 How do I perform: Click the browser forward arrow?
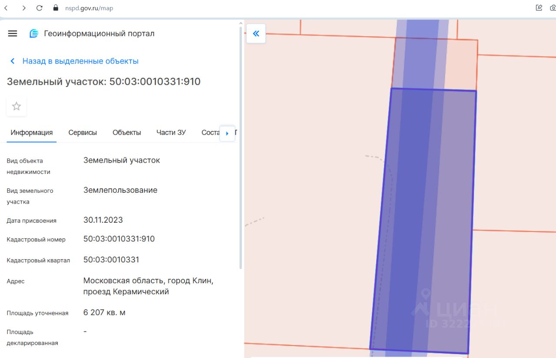coord(23,8)
